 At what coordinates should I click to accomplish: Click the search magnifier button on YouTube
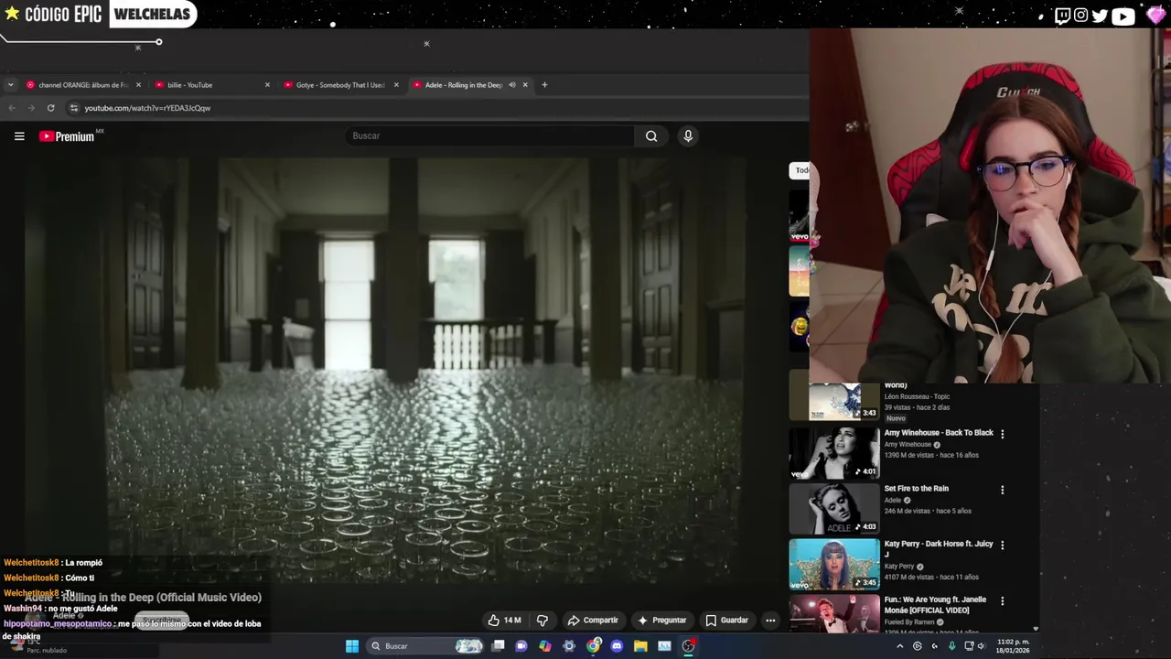(651, 136)
